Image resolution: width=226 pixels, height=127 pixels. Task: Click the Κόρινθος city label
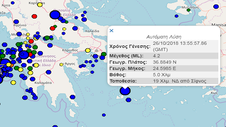[70, 50]
